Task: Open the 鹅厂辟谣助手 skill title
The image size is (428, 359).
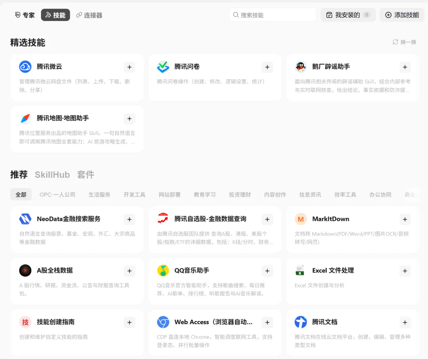Action: (331, 66)
